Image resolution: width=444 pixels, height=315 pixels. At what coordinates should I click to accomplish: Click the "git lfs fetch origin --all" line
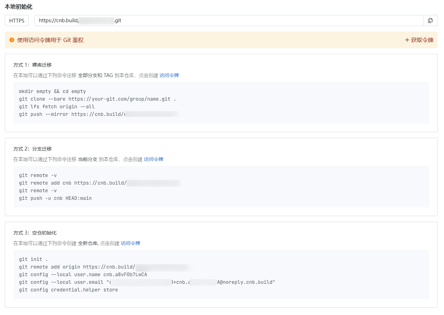(x=57, y=107)
